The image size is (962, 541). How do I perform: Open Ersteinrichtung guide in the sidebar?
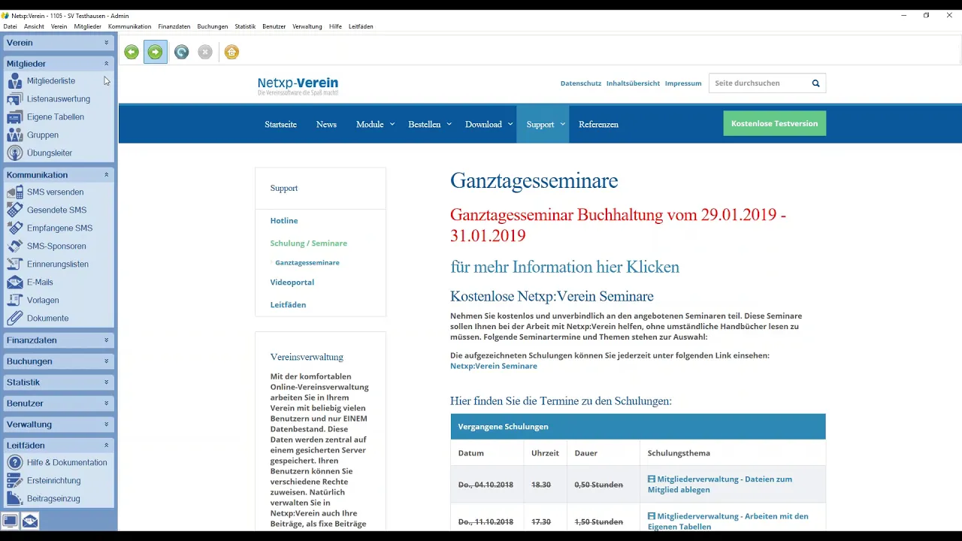pyautogui.click(x=53, y=480)
